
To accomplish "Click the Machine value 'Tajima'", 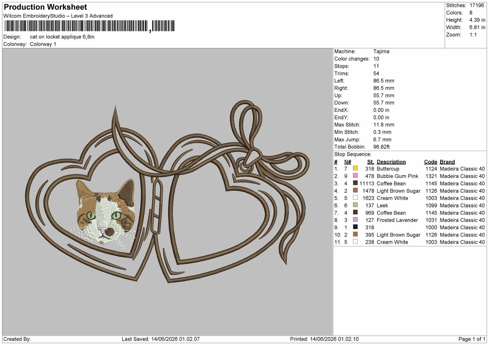I will point(381,51).
